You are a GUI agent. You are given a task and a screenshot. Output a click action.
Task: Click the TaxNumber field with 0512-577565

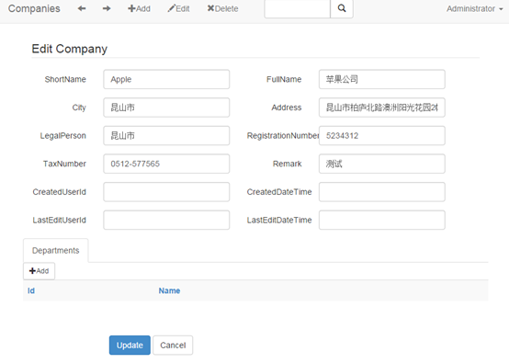pyautogui.click(x=166, y=164)
